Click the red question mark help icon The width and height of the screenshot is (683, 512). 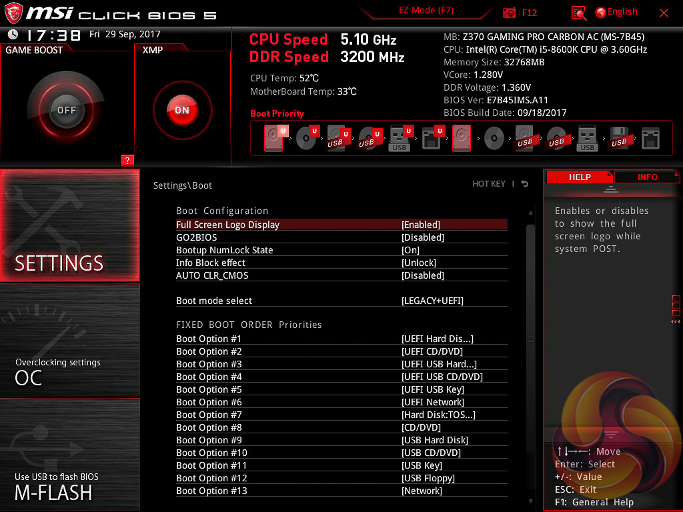[127, 160]
